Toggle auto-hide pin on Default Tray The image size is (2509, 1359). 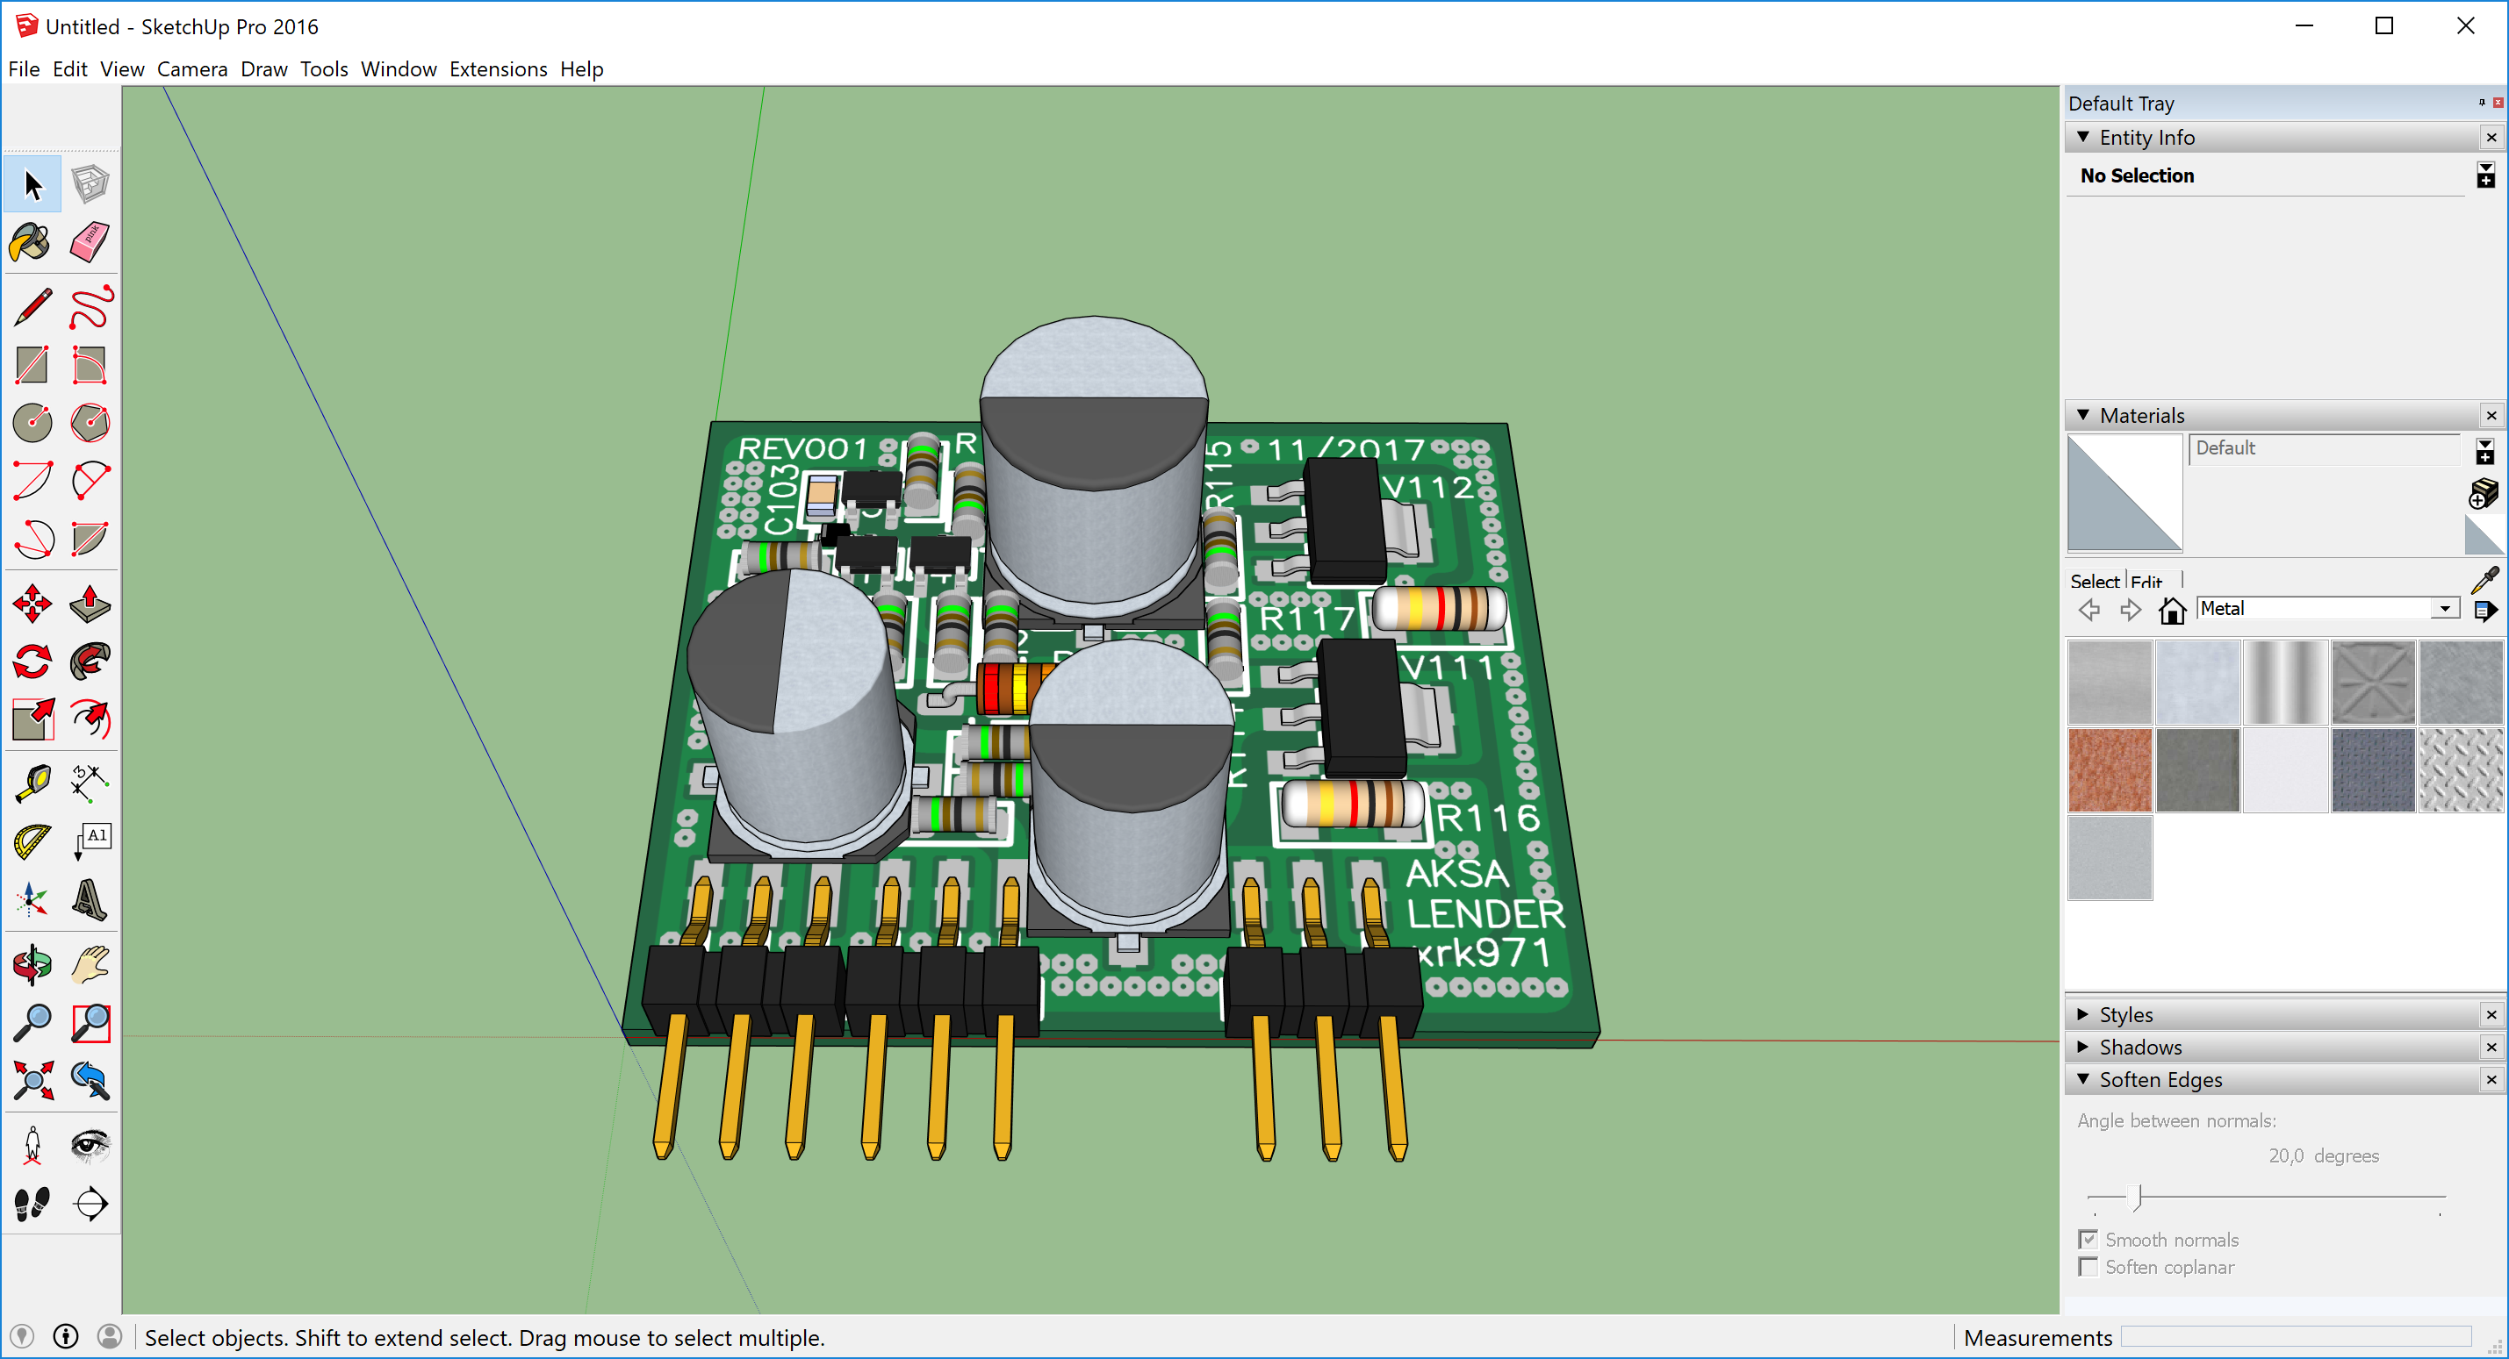pos(2482,103)
